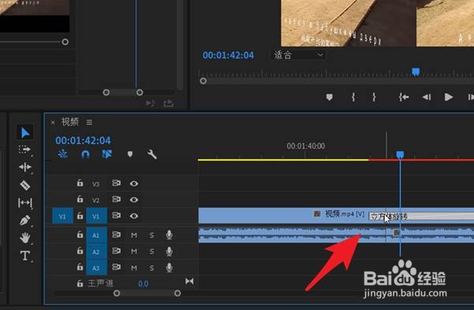Viewport: 474px width, 310px height.
Task: Open the 适合 zoom level dropdown
Action: [298, 55]
